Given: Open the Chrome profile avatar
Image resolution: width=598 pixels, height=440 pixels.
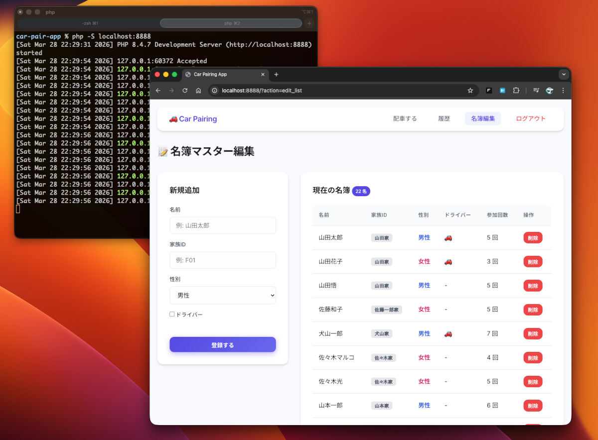Looking at the screenshot, I should click(550, 91).
